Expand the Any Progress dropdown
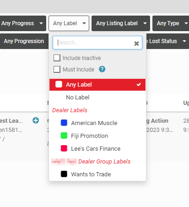189x207 pixels. pyautogui.click(x=22, y=23)
